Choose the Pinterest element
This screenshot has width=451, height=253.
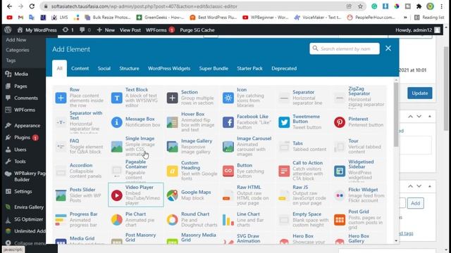tap(359, 122)
